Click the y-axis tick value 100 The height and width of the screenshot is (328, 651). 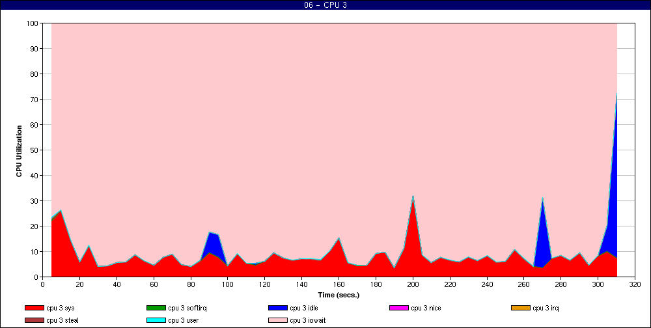coord(33,23)
